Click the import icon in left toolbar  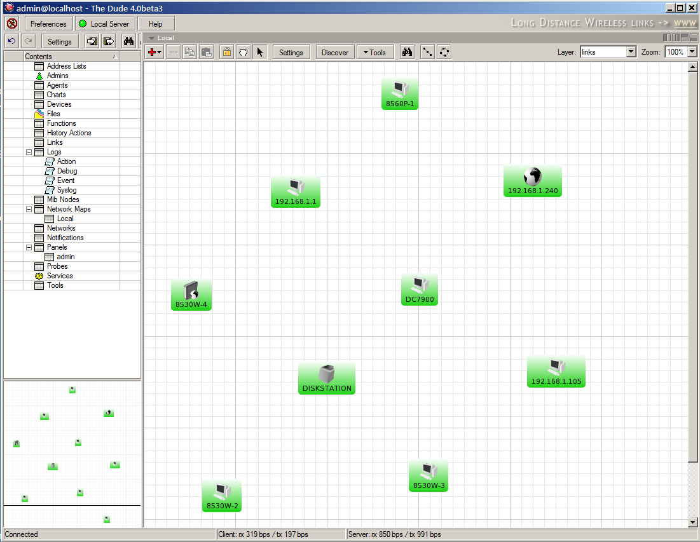coord(92,41)
